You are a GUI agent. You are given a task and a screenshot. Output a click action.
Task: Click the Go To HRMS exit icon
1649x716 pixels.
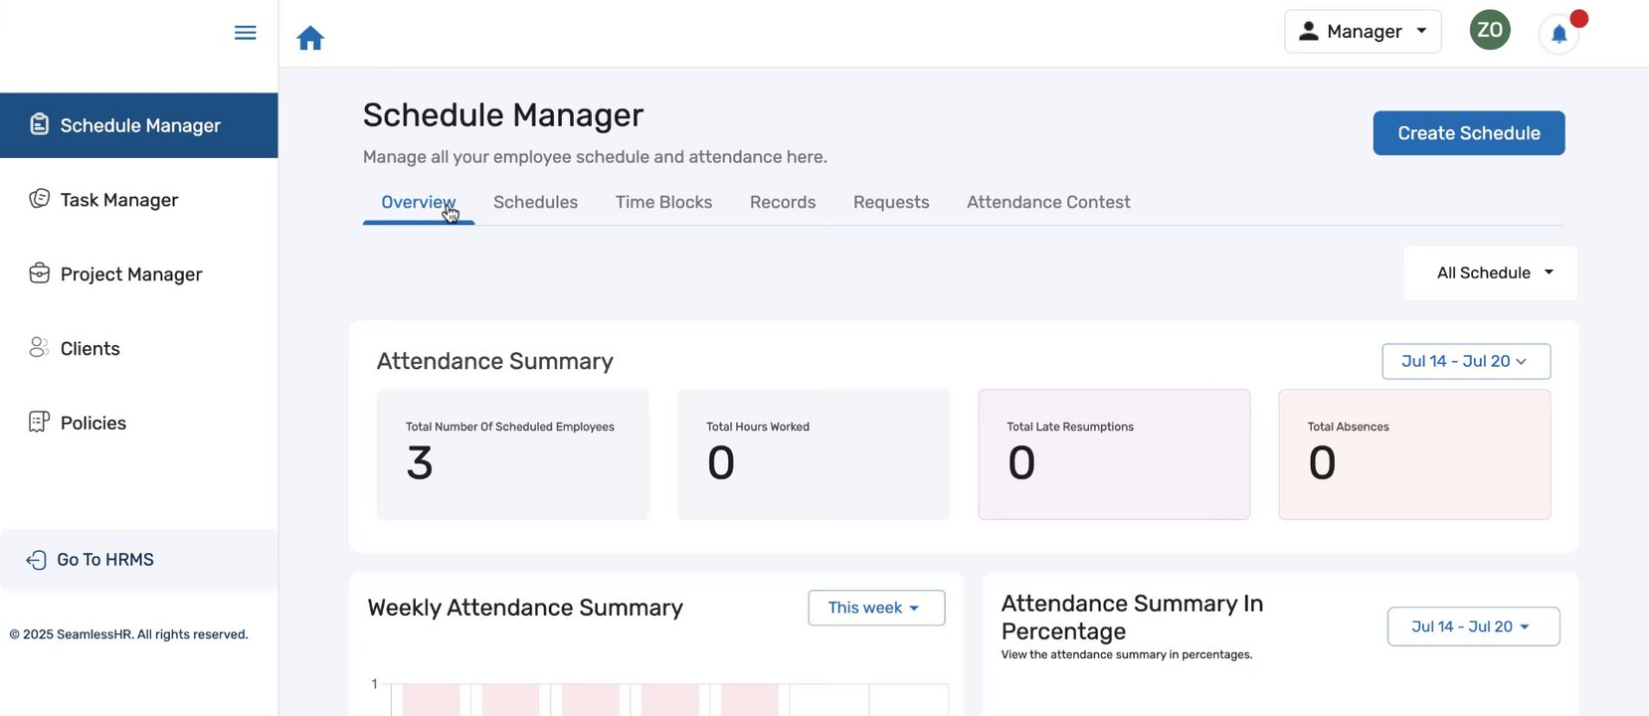(36, 560)
